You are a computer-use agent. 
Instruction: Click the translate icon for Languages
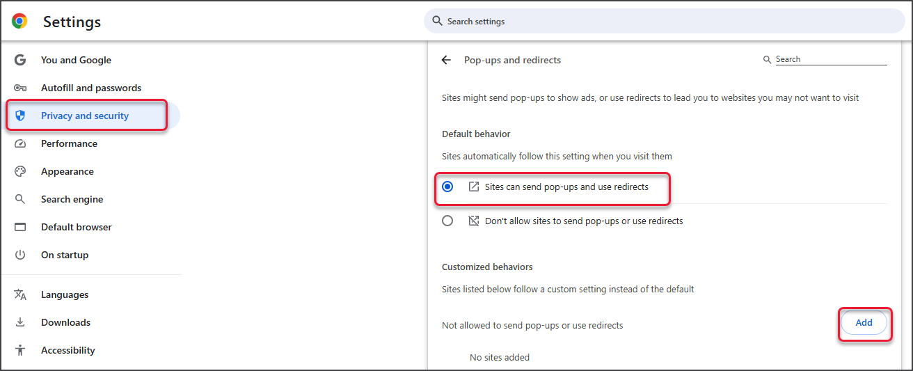(x=20, y=295)
